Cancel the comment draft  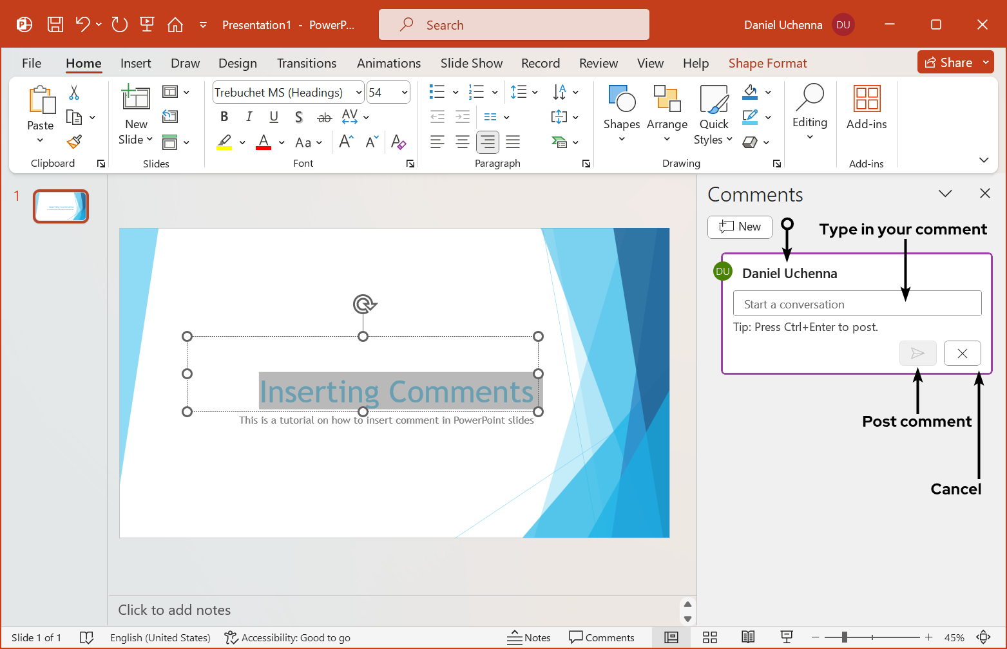click(962, 353)
